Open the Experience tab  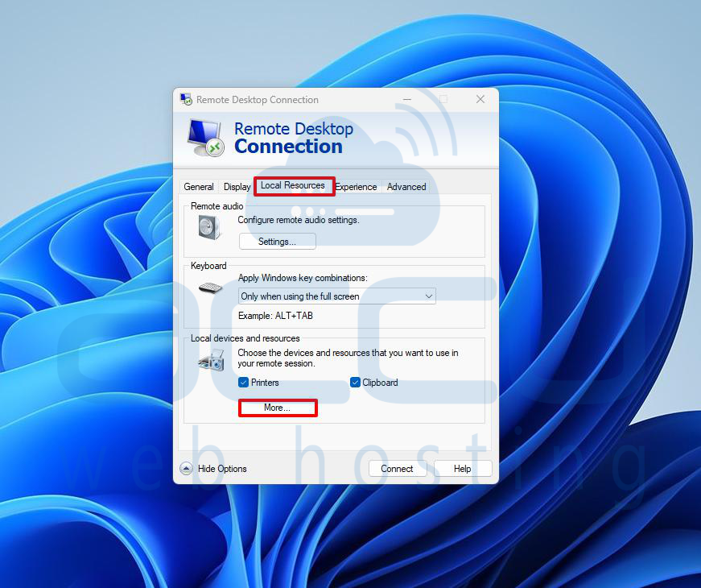(356, 187)
